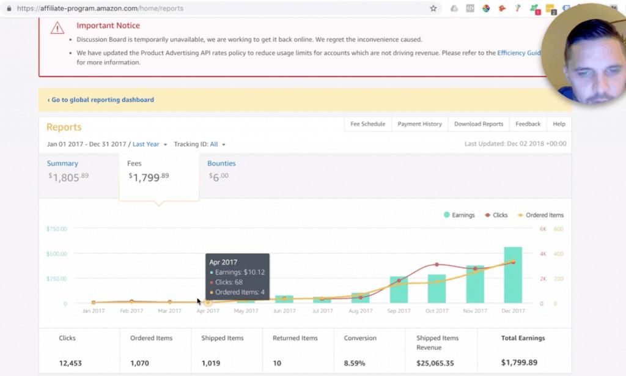626x376 pixels.
Task: Open the Last Year date range dropdown
Action: point(150,144)
